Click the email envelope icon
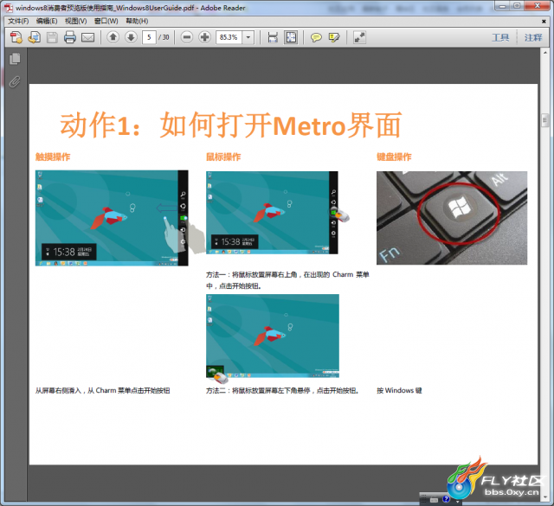 pyautogui.click(x=87, y=37)
